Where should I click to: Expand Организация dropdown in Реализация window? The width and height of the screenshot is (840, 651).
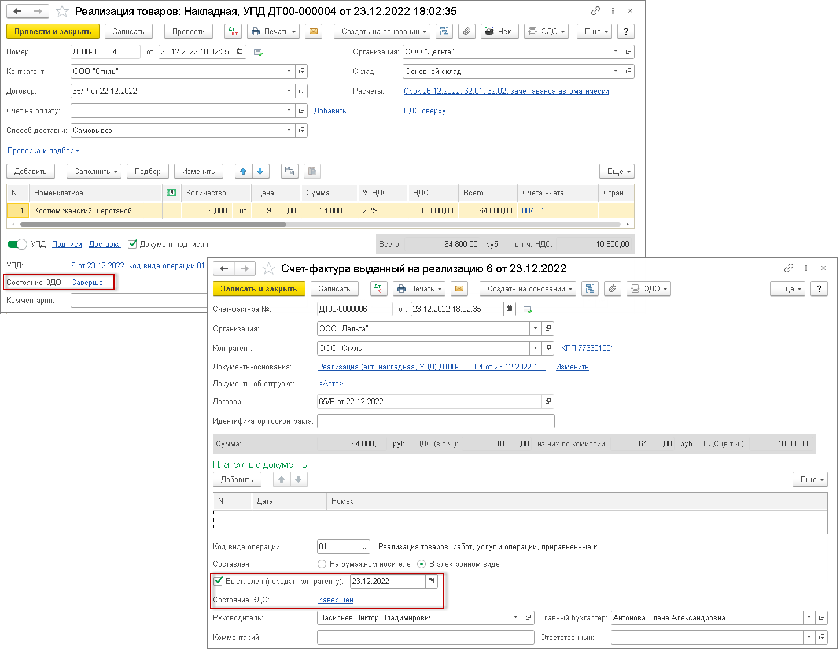[x=616, y=51]
